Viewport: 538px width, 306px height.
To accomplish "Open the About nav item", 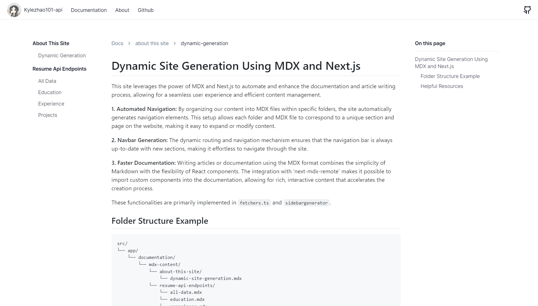I will [122, 10].
